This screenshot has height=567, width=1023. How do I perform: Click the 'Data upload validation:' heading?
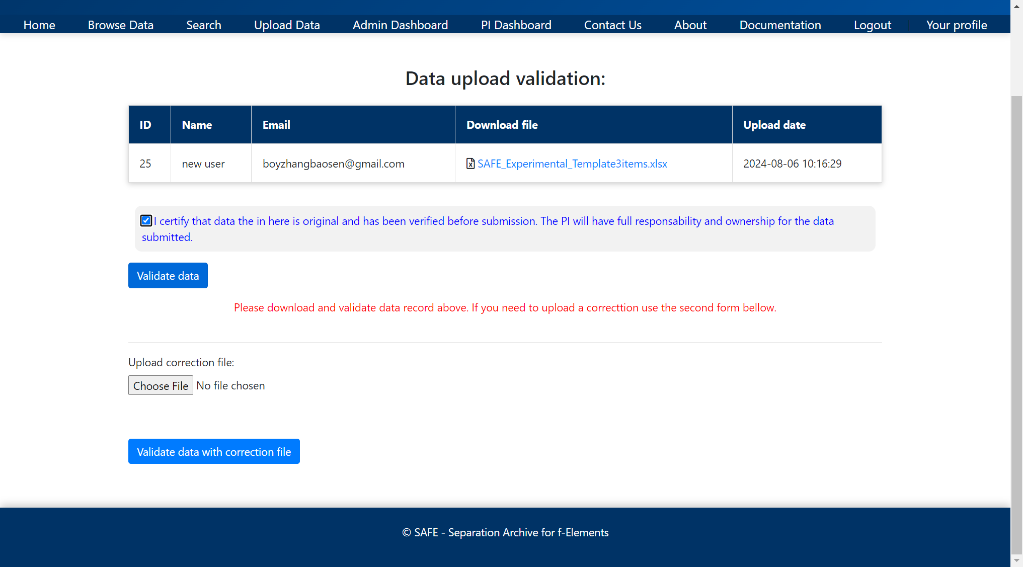click(x=505, y=78)
